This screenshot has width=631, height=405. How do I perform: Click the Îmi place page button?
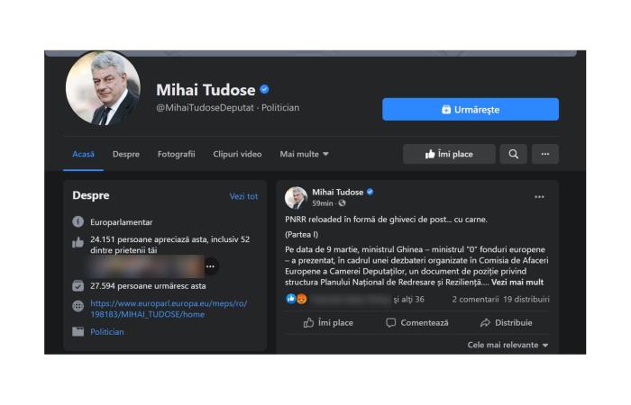pos(449,154)
